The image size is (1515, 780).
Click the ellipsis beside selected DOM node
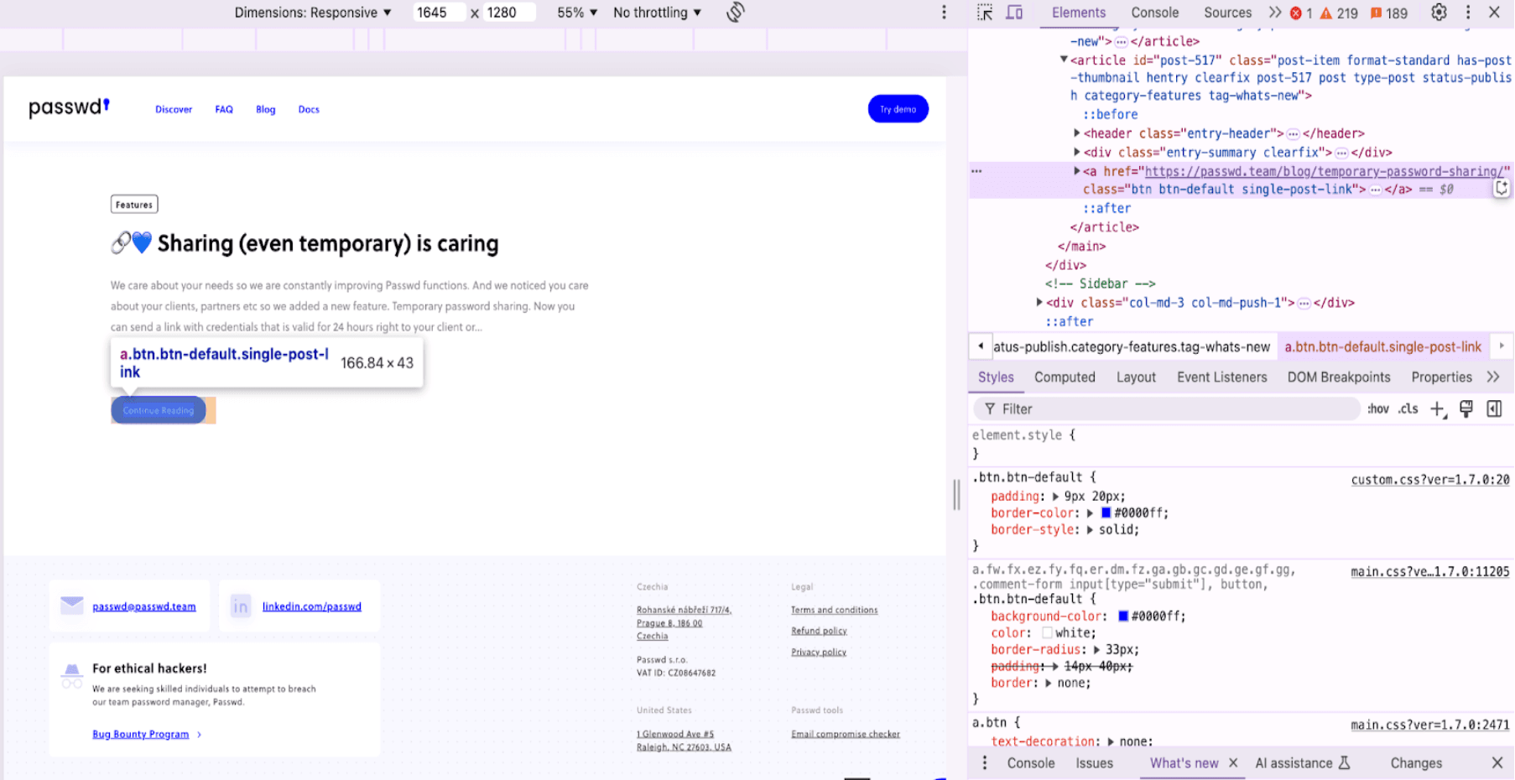coord(976,171)
